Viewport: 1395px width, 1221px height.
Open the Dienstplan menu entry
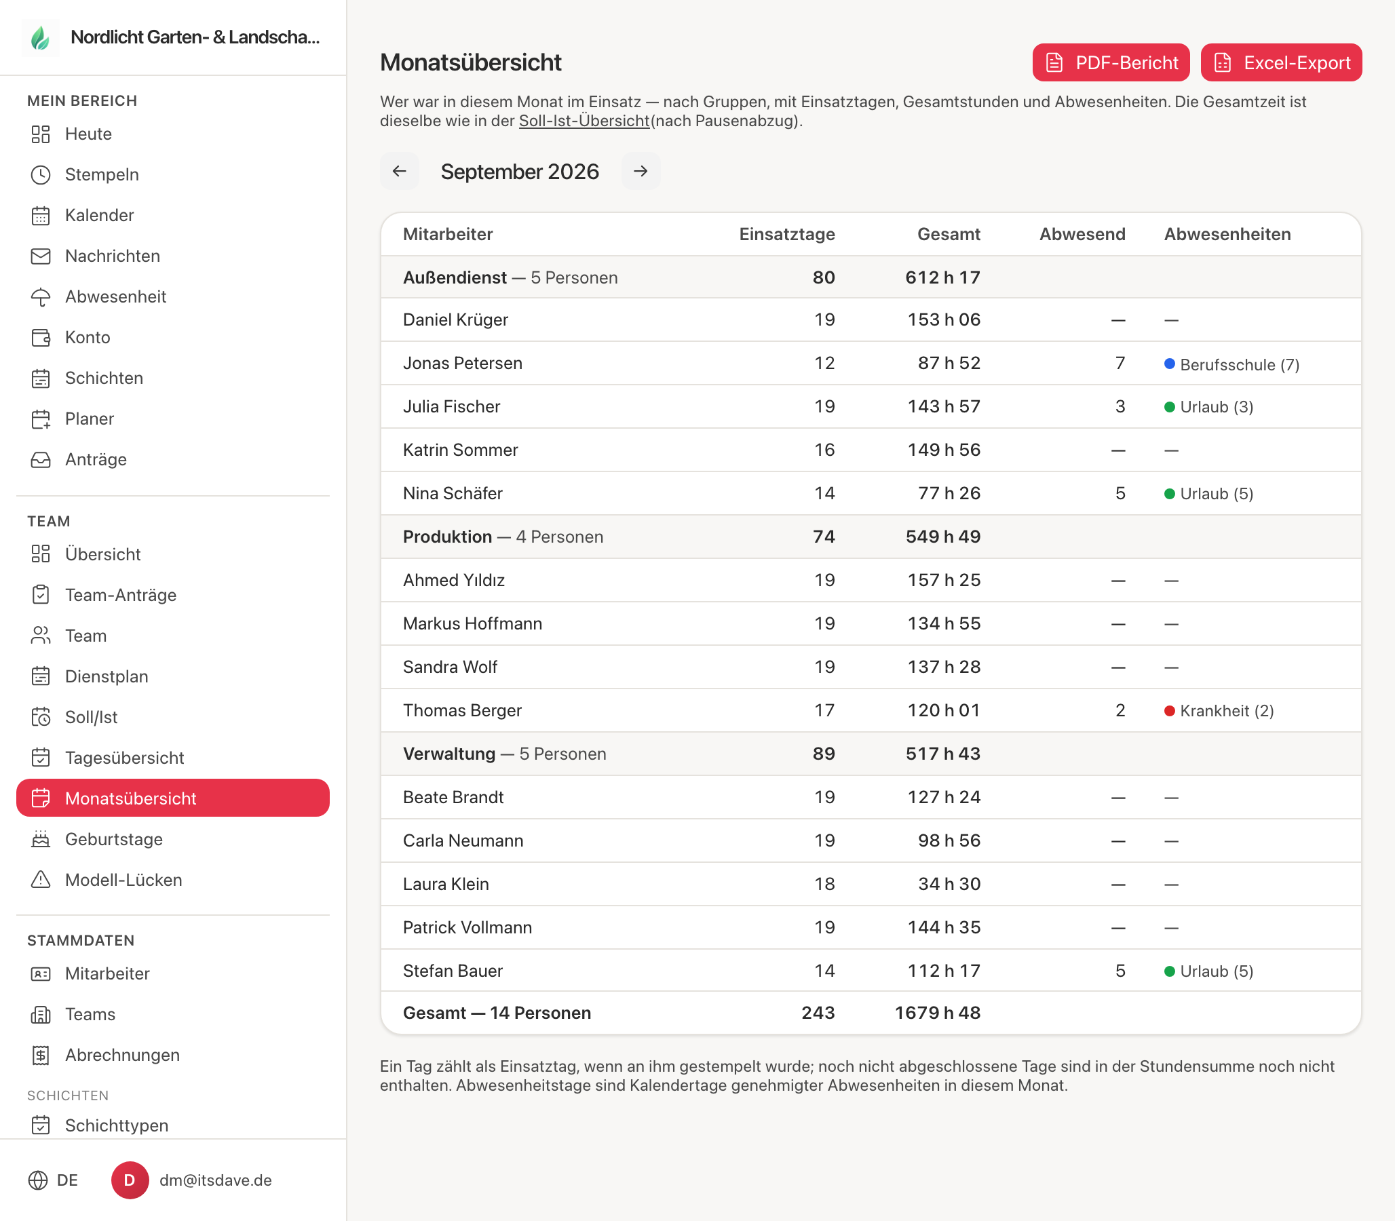point(173,676)
